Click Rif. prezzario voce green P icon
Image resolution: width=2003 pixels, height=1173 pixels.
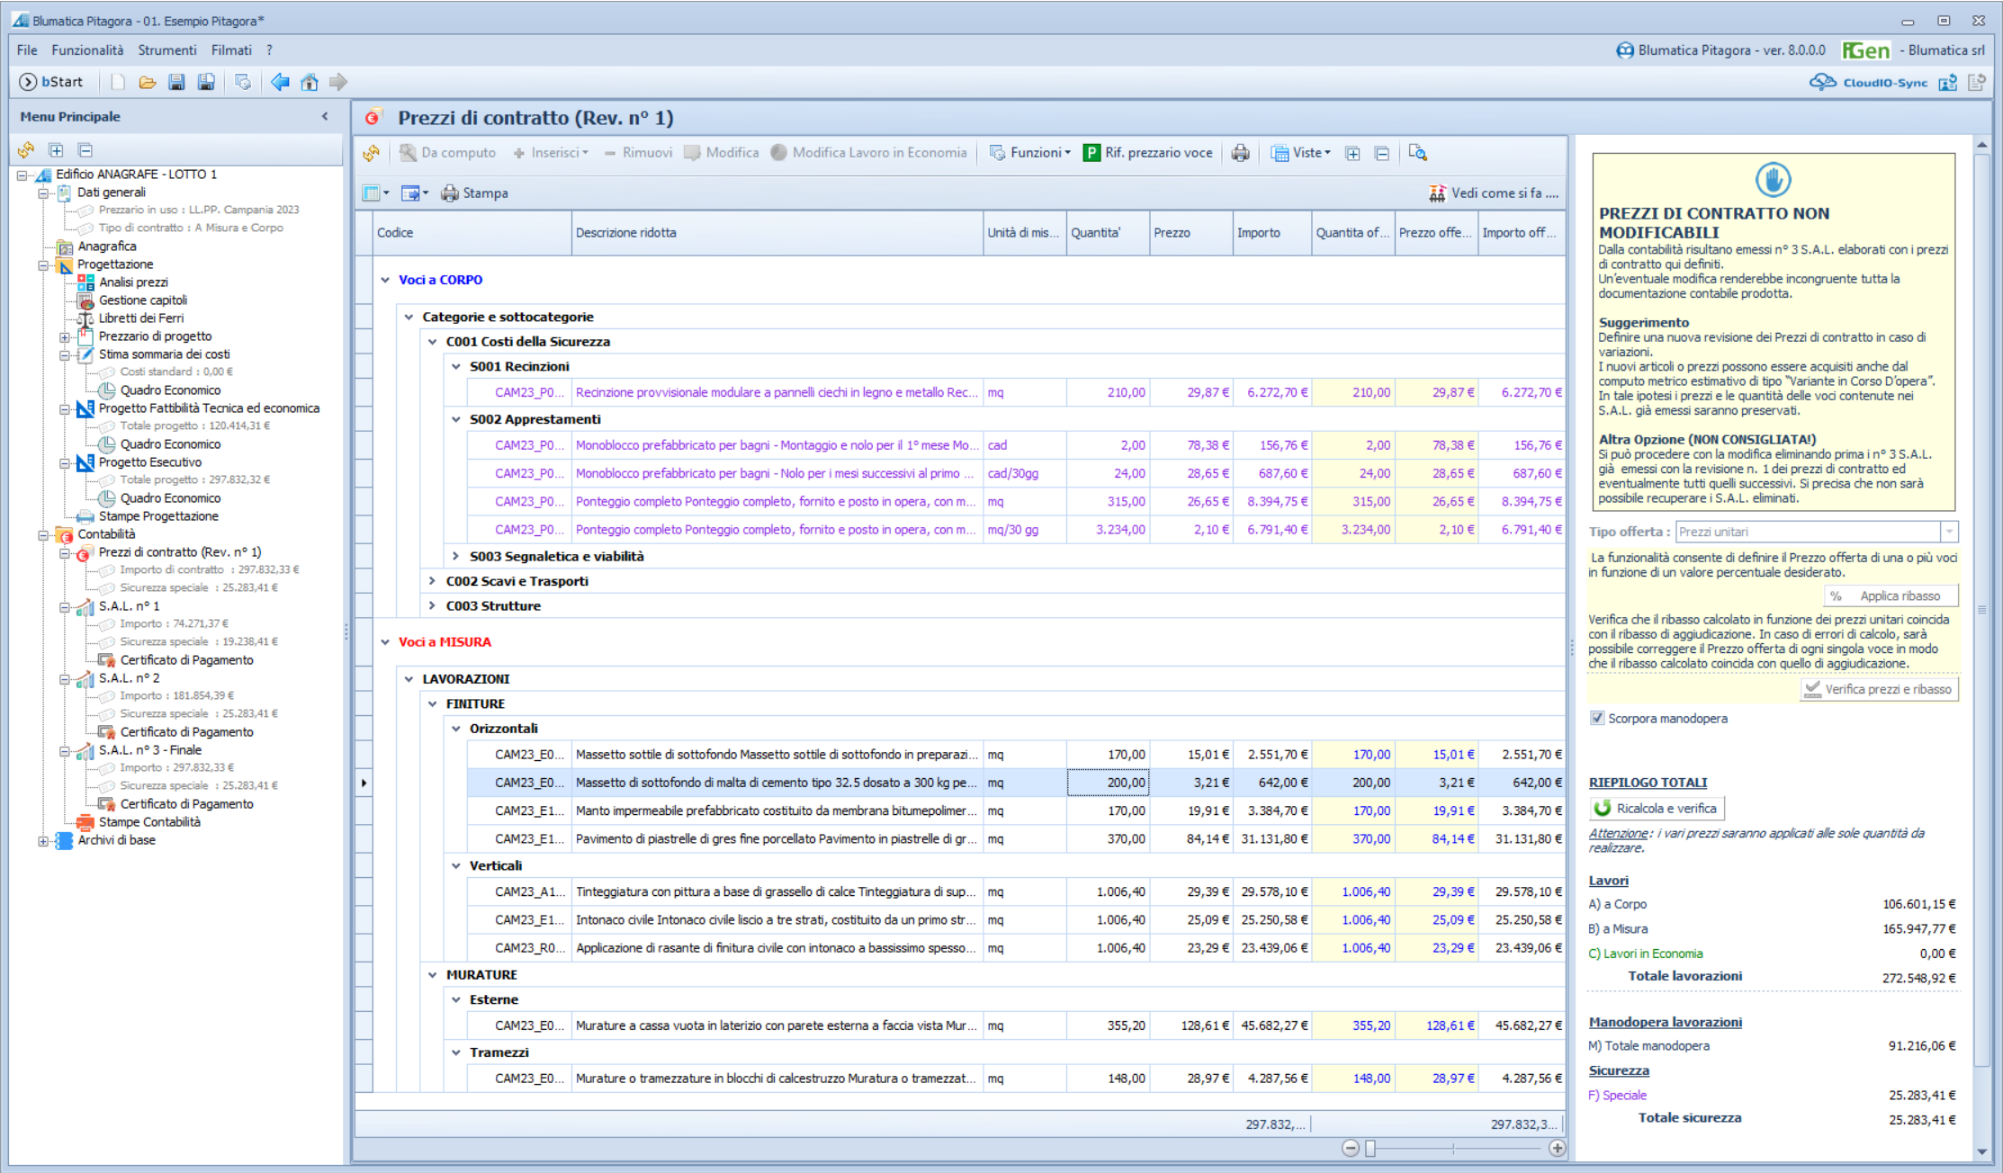click(x=1091, y=153)
